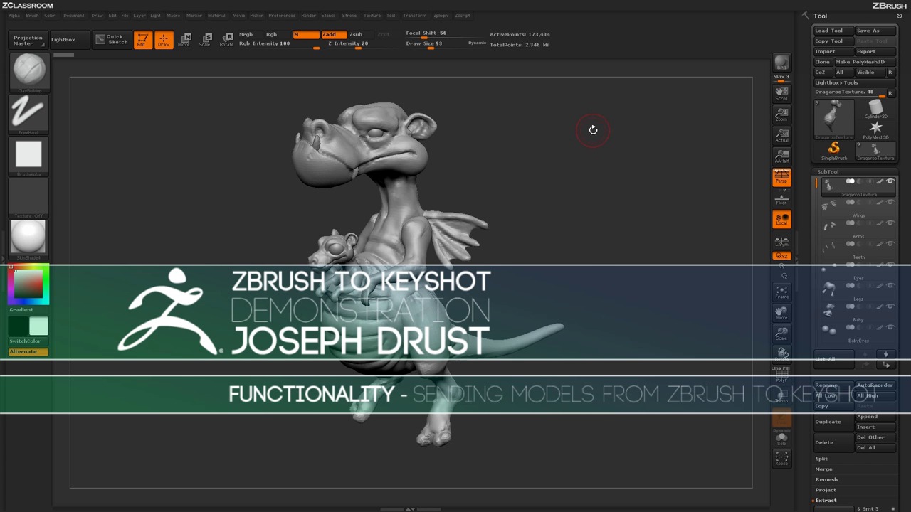Select the Scale transform icon in top shelf
This screenshot has width=911, height=512.
(205, 40)
